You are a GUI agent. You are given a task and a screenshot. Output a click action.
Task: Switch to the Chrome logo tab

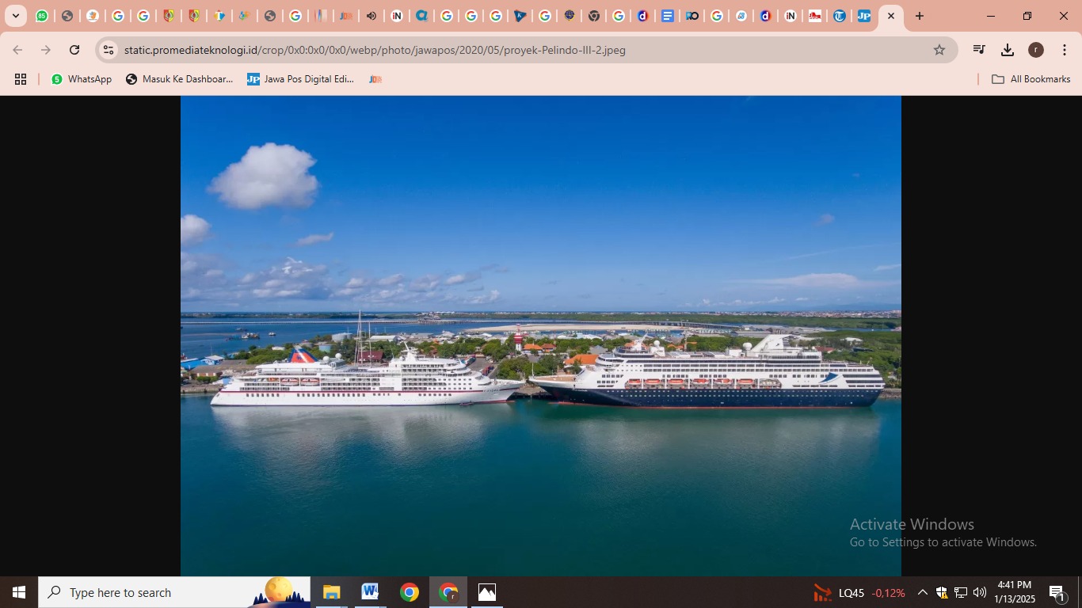[594, 16]
